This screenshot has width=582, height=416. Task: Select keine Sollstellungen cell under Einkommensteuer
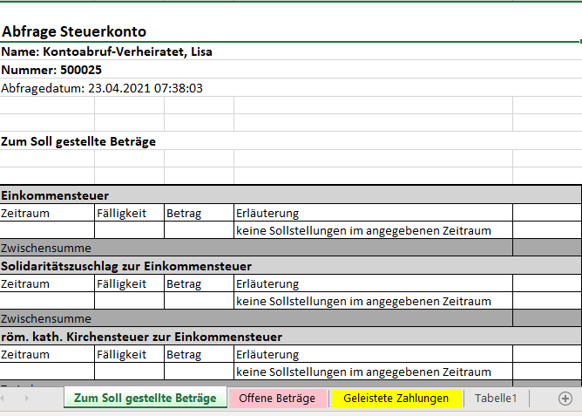[374, 230]
